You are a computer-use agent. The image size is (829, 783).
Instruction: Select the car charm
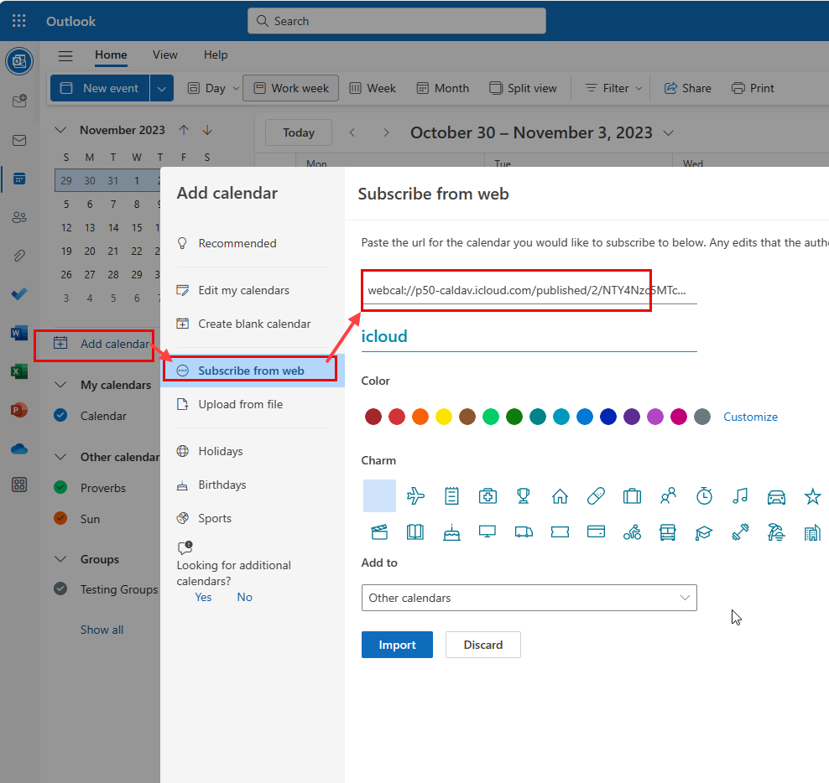coord(776,496)
